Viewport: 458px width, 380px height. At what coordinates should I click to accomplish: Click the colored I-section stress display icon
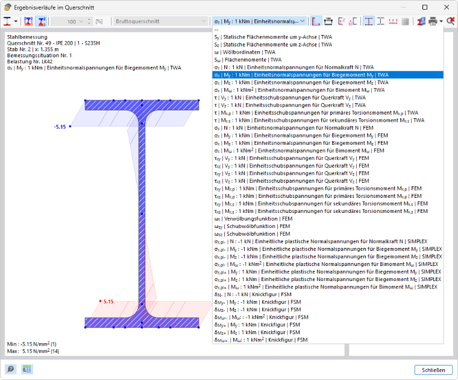[x=7, y=21]
